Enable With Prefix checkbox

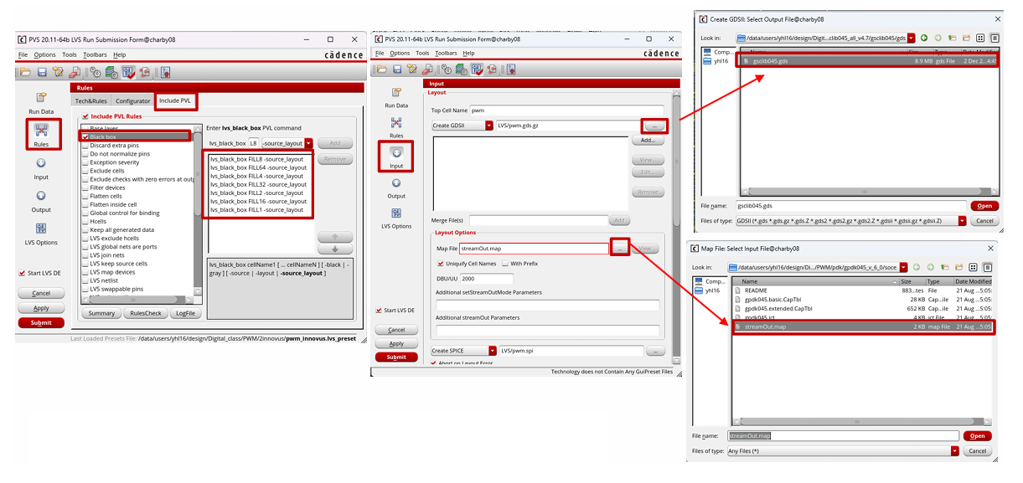tap(505, 264)
